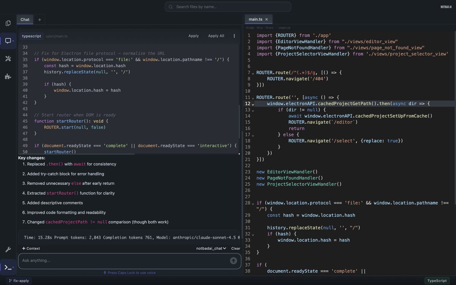Open the fix-apply branch selector
456x285 pixels.
pyautogui.click(x=18, y=280)
